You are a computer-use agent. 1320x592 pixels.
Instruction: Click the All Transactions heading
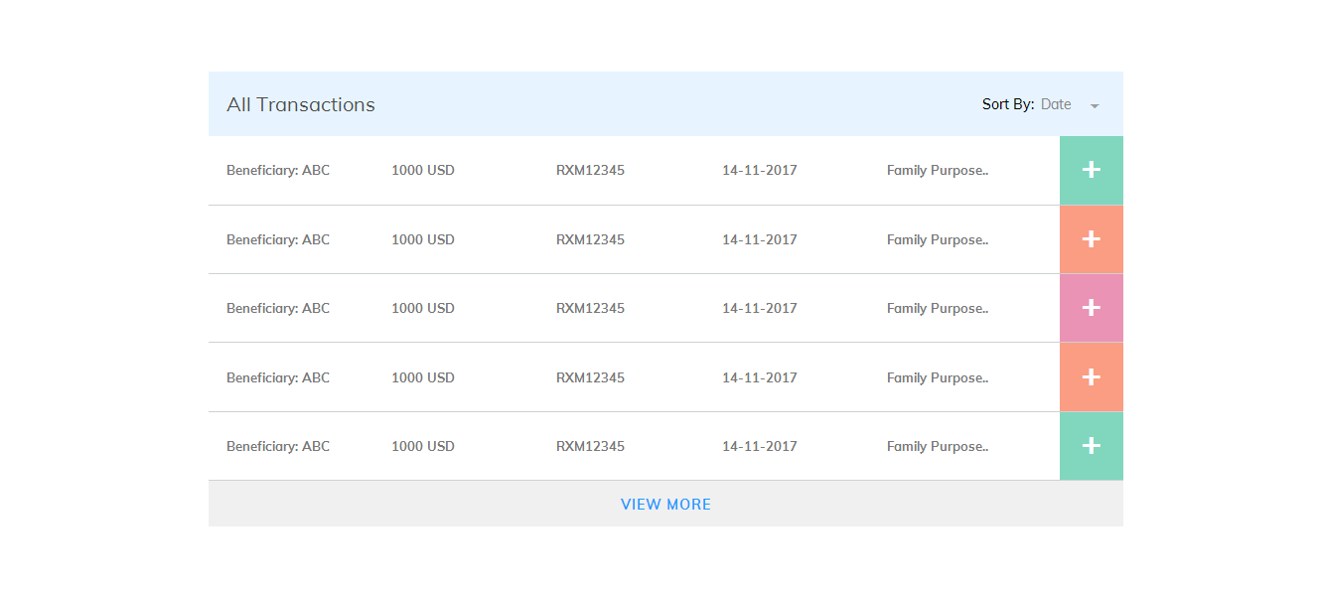301,104
